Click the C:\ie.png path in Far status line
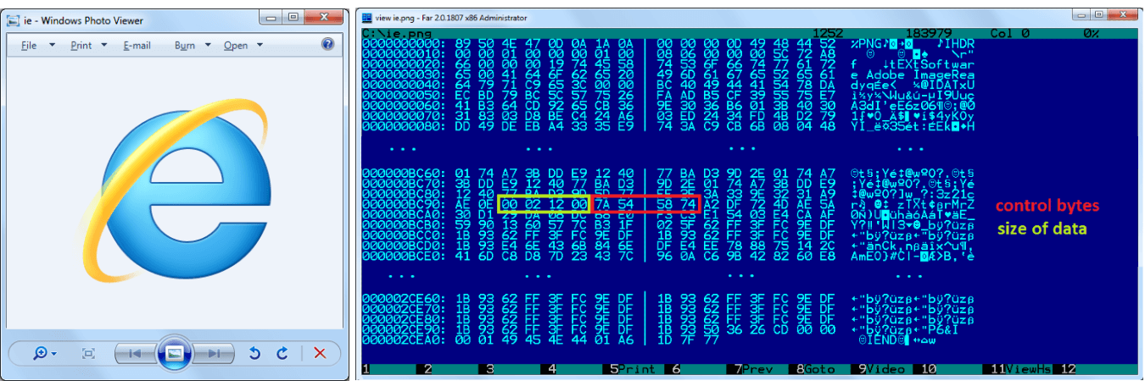Image resolution: width=1145 pixels, height=381 pixels. click(395, 33)
